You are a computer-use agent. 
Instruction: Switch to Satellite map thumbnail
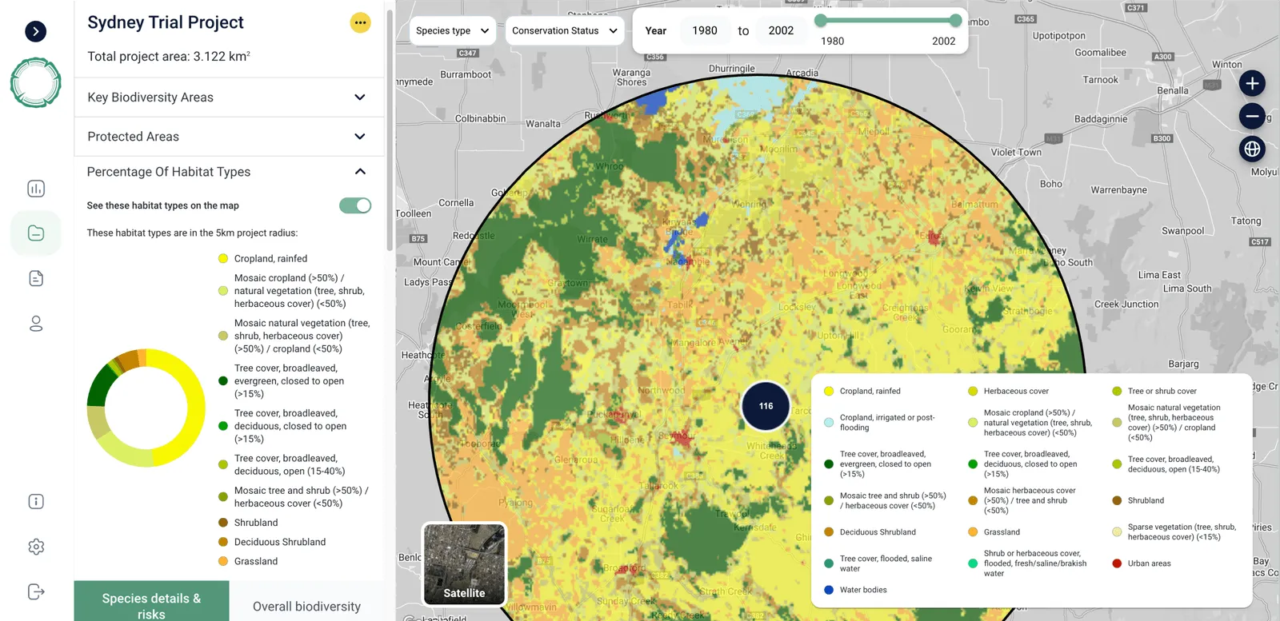click(x=464, y=564)
